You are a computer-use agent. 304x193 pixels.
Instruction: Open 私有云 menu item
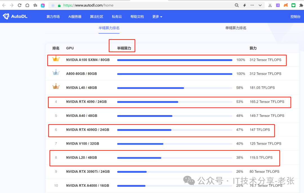pyautogui.click(x=117, y=17)
